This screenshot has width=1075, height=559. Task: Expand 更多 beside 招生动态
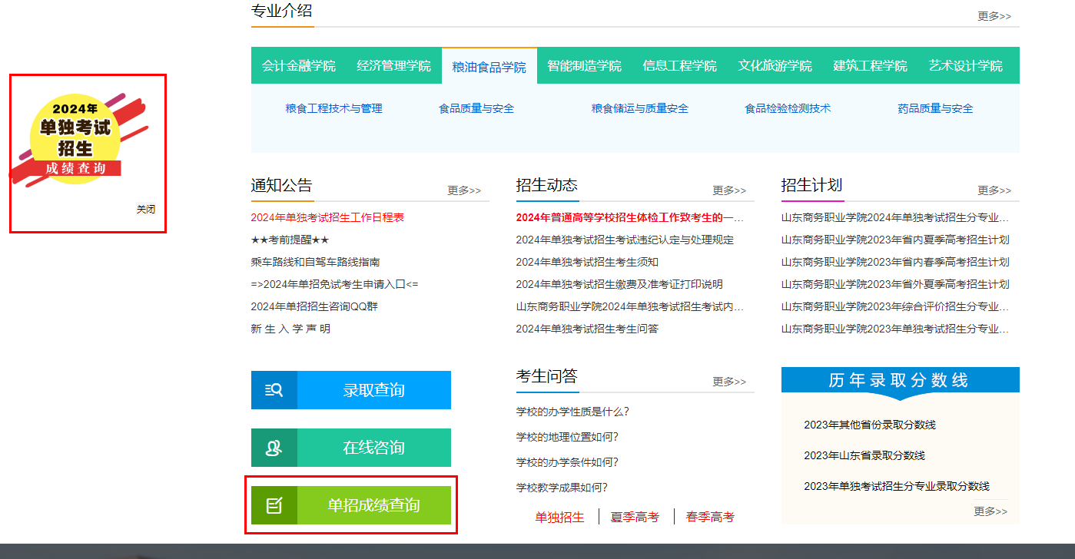tap(728, 190)
